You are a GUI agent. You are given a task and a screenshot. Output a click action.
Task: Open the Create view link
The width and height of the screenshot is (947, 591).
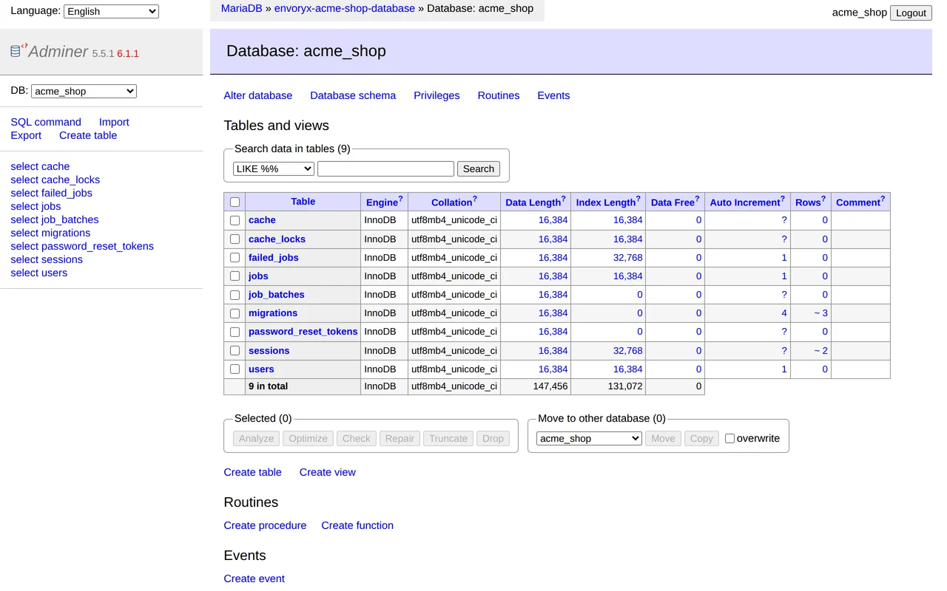(x=328, y=472)
